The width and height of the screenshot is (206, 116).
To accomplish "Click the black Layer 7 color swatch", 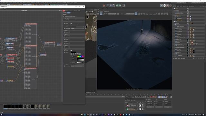I will [x=73, y=52].
